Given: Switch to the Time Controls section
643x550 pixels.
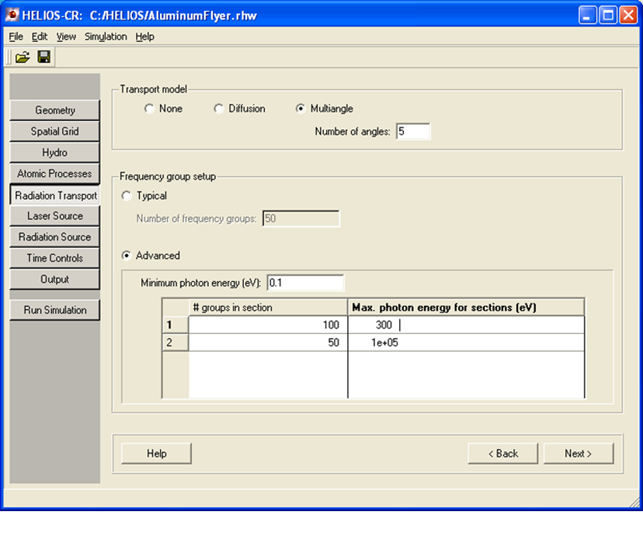Looking at the screenshot, I should pos(54,259).
